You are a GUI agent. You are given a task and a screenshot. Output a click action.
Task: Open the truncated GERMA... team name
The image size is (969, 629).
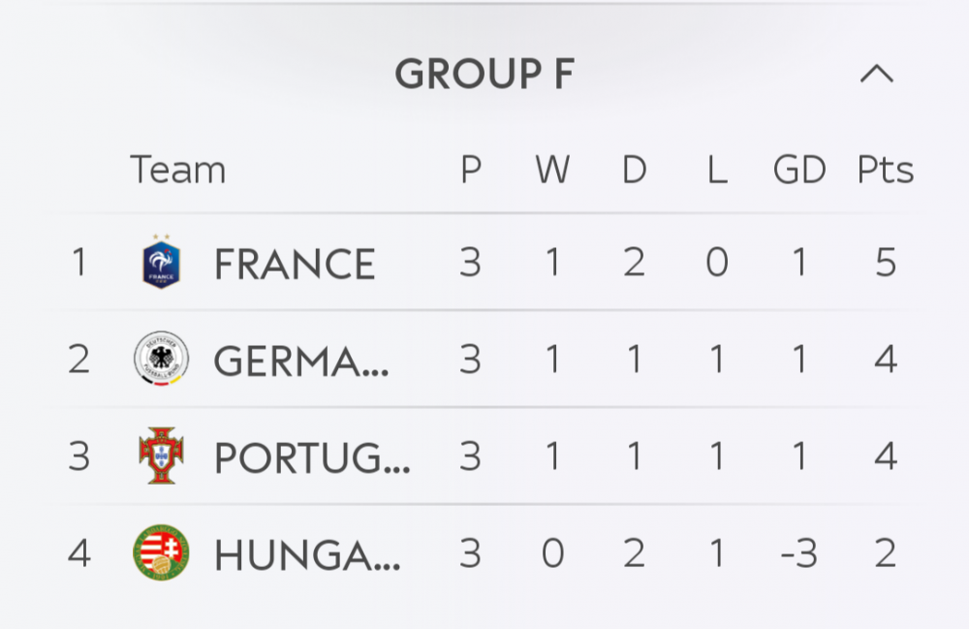(301, 361)
